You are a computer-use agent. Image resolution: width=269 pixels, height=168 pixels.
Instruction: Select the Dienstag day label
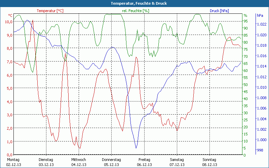(46, 160)
